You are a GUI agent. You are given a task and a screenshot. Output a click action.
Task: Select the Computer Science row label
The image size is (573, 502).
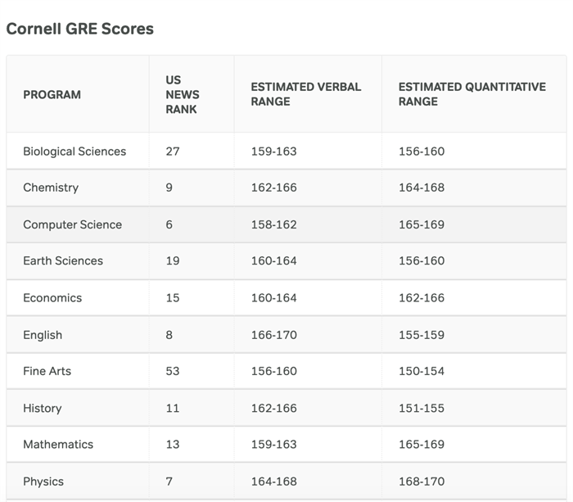pos(72,224)
